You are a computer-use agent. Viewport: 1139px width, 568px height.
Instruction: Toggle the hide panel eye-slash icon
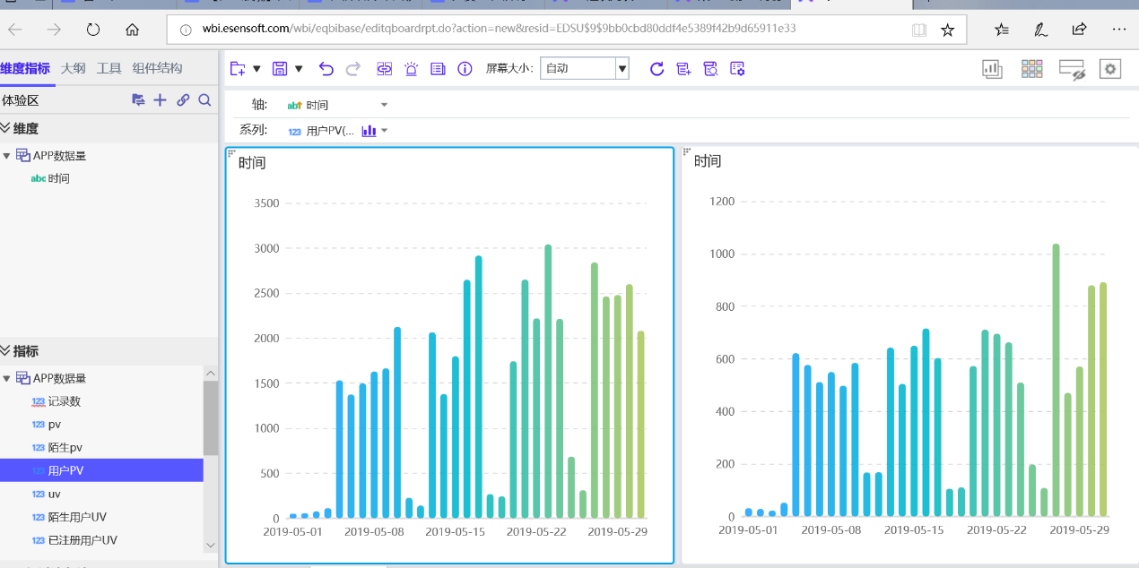pos(1073,69)
